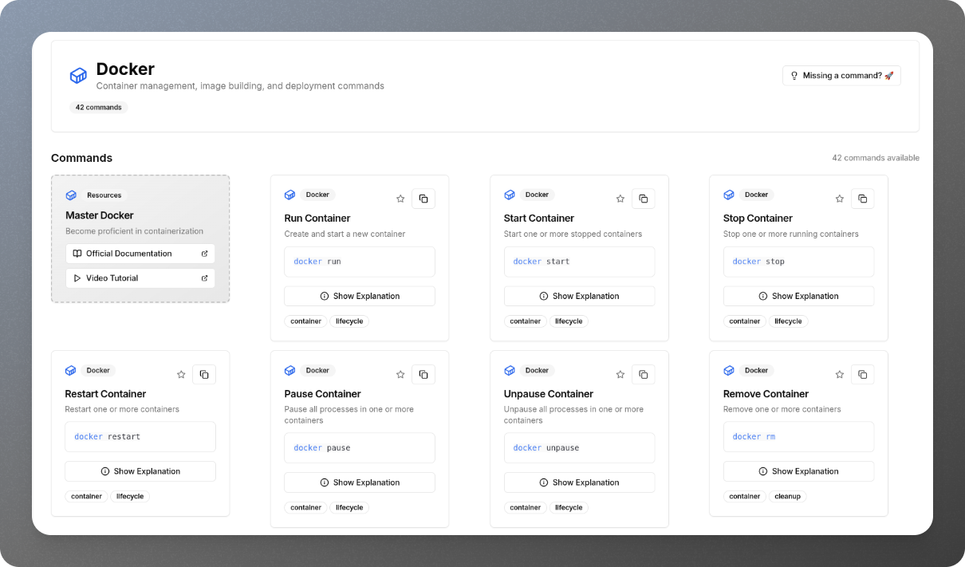Click the lifecycle tag on Start Container
Viewport: 965px width, 567px height.
pyautogui.click(x=569, y=321)
